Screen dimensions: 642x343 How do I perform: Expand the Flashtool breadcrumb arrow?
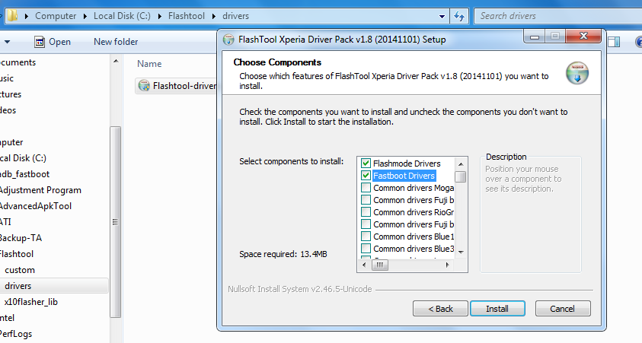[214, 17]
